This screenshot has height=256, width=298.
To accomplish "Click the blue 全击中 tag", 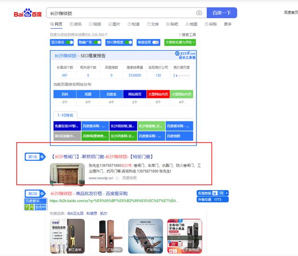I will coord(41,207).
